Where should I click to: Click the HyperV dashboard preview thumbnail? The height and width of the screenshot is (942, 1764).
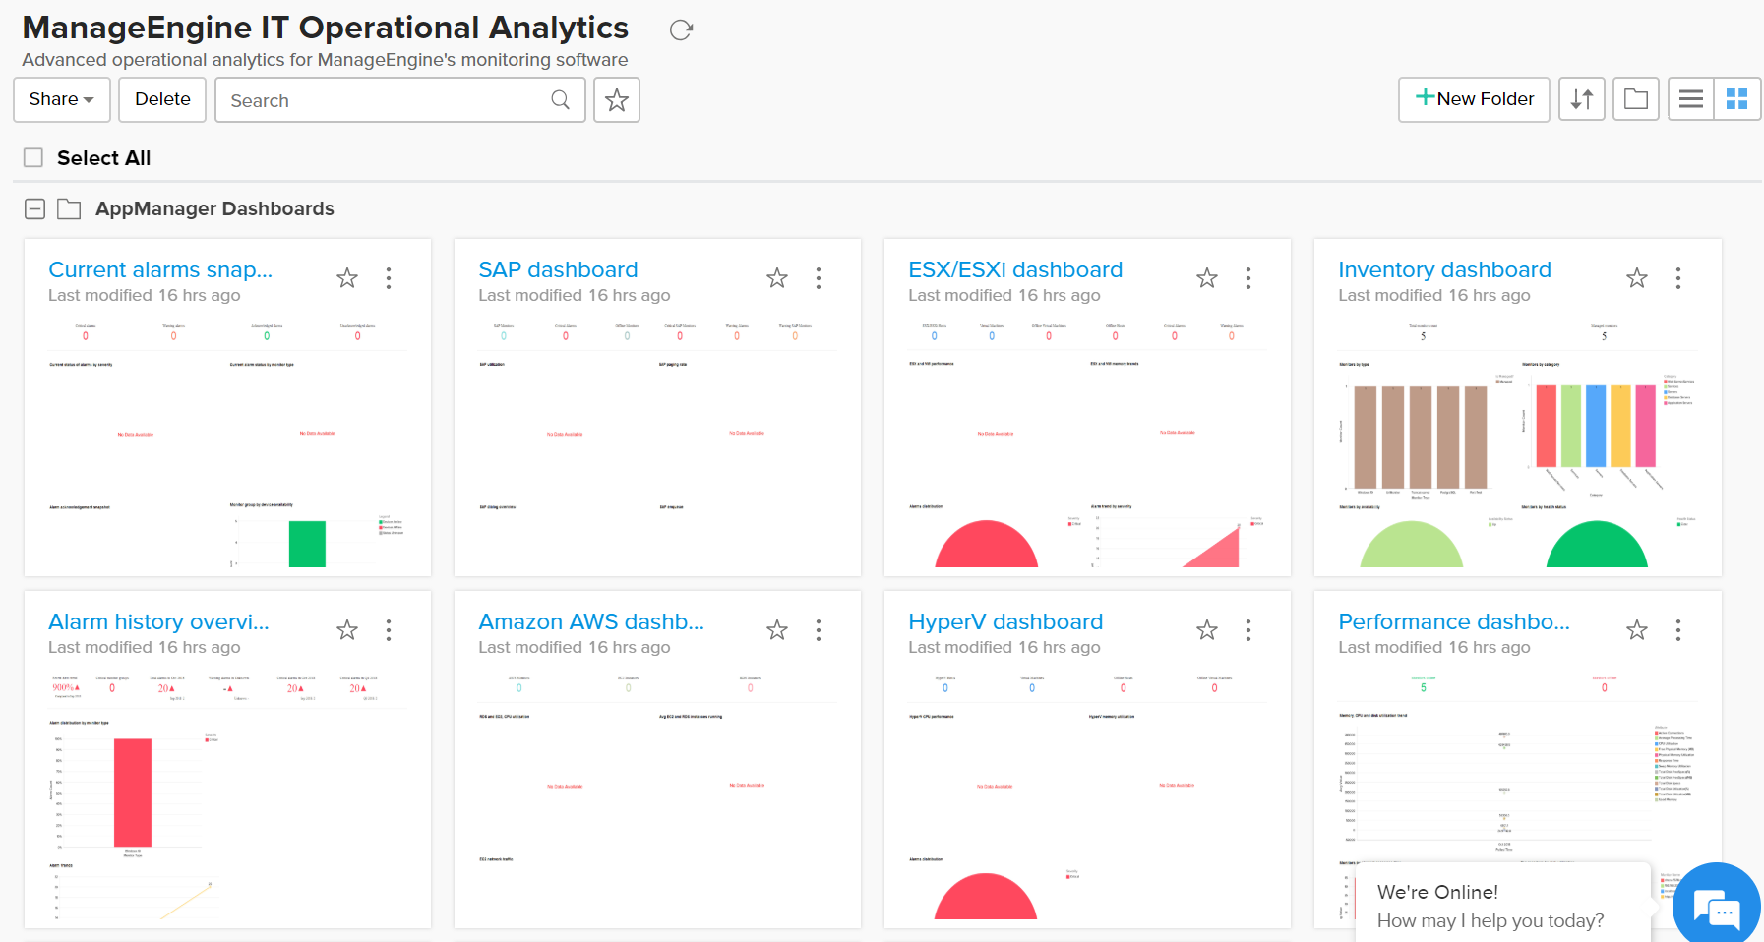[x=1087, y=796]
